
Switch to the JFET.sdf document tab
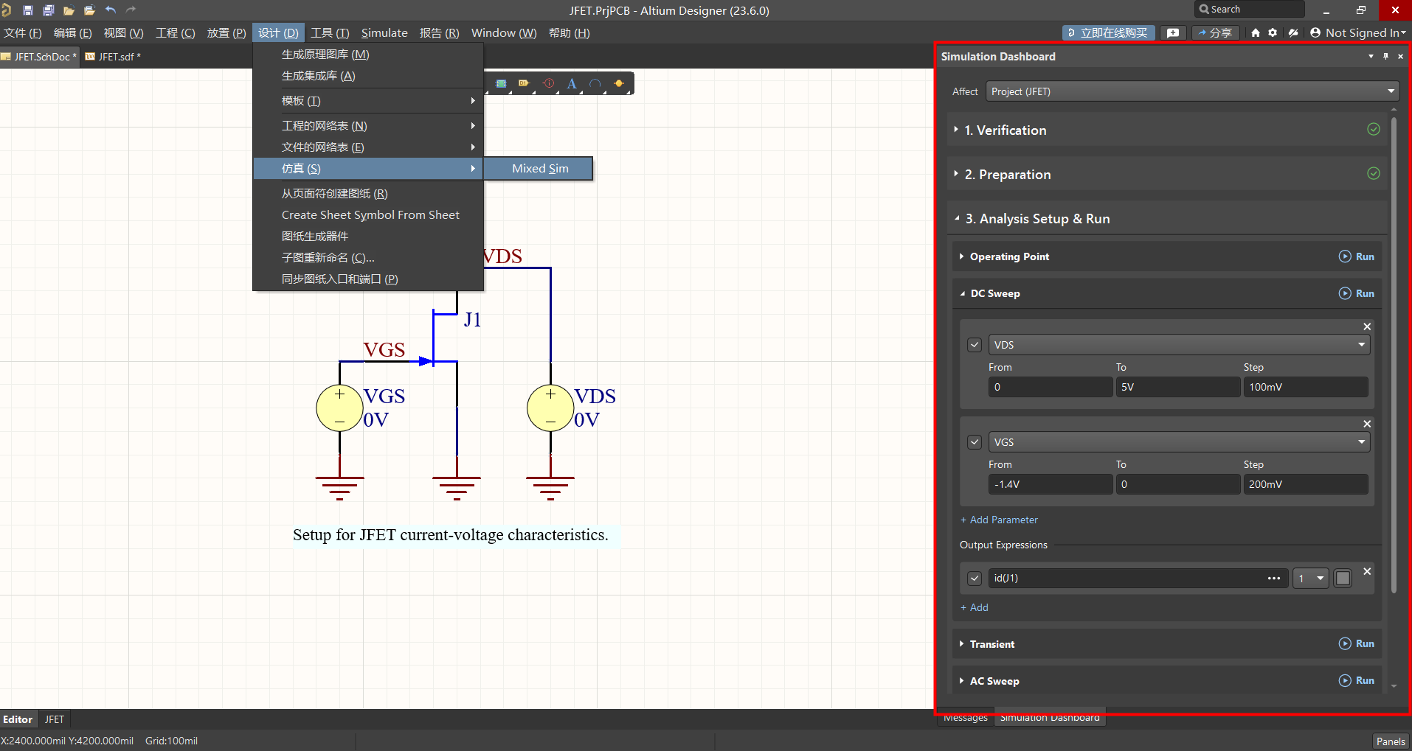(x=116, y=57)
